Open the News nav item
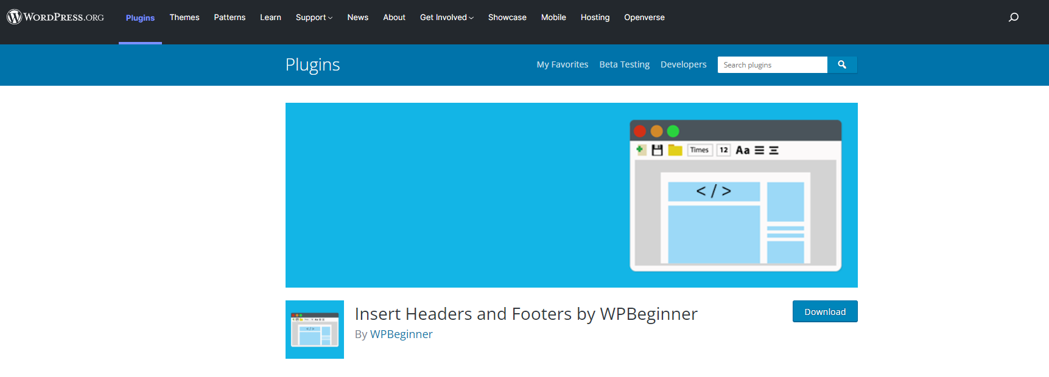The width and height of the screenshot is (1049, 377). tap(358, 17)
